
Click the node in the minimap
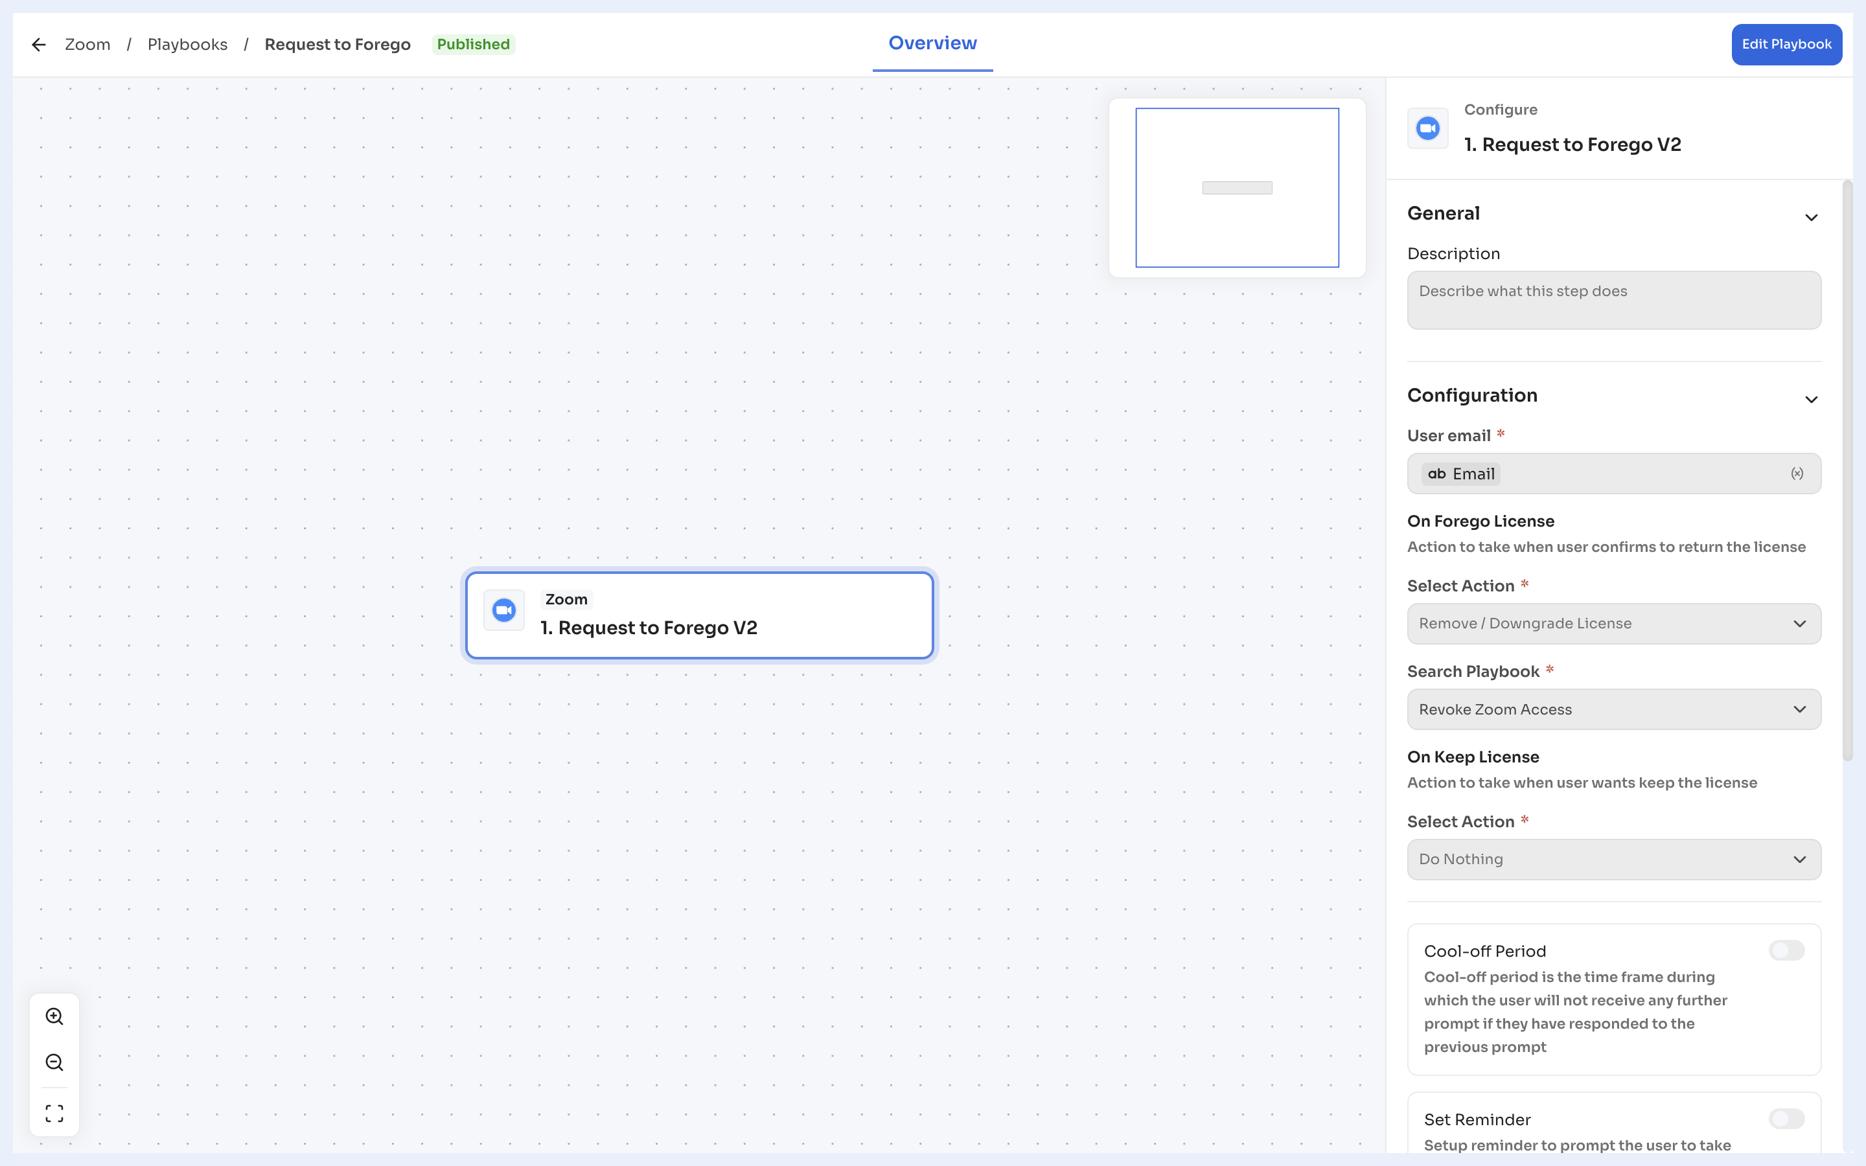pyautogui.click(x=1237, y=187)
